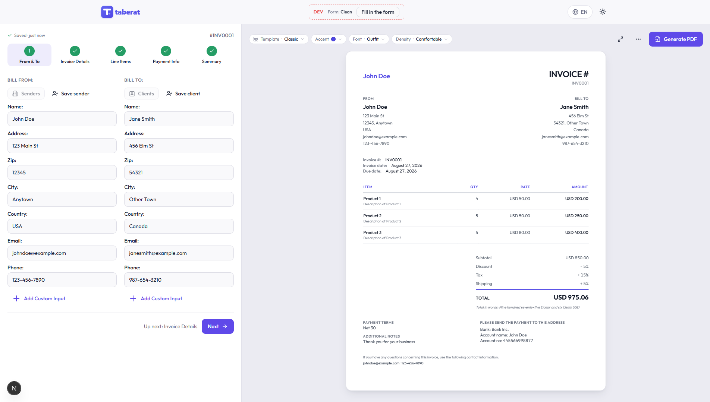Switch to the Summary step
Image resolution: width=710 pixels, height=402 pixels.
[x=212, y=55]
